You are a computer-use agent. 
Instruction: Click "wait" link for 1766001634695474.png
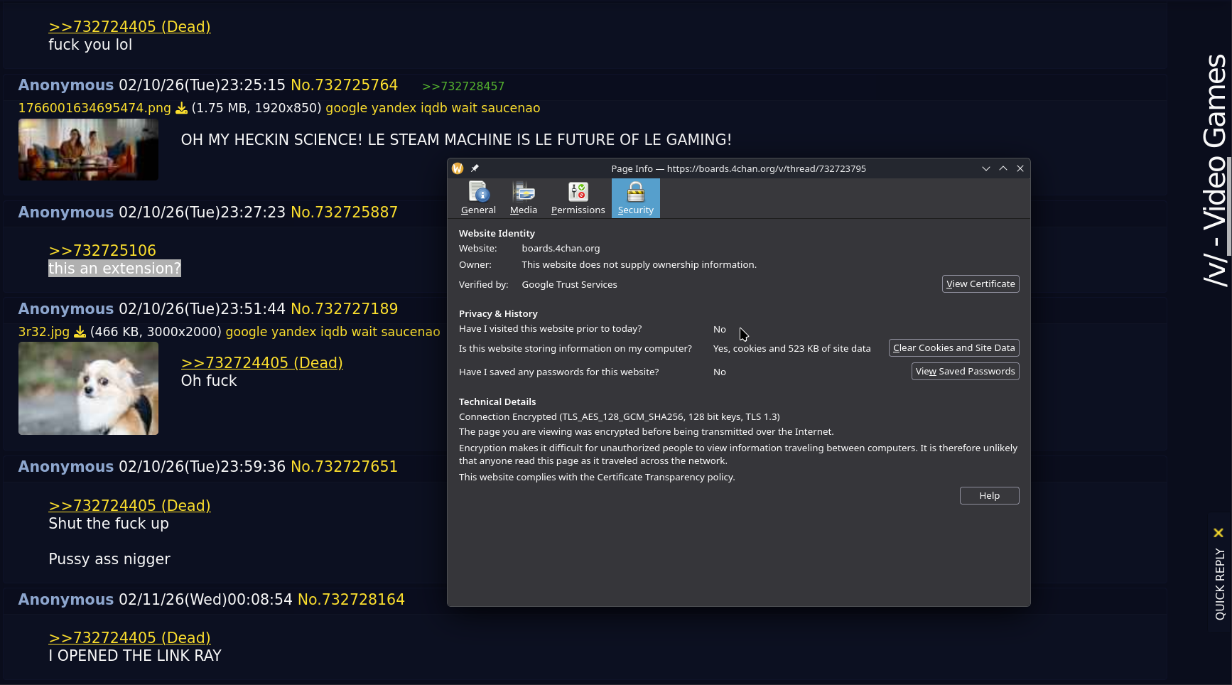coord(465,108)
